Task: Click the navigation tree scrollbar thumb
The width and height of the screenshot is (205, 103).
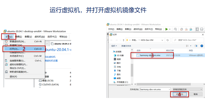Action: (x=132, y=70)
